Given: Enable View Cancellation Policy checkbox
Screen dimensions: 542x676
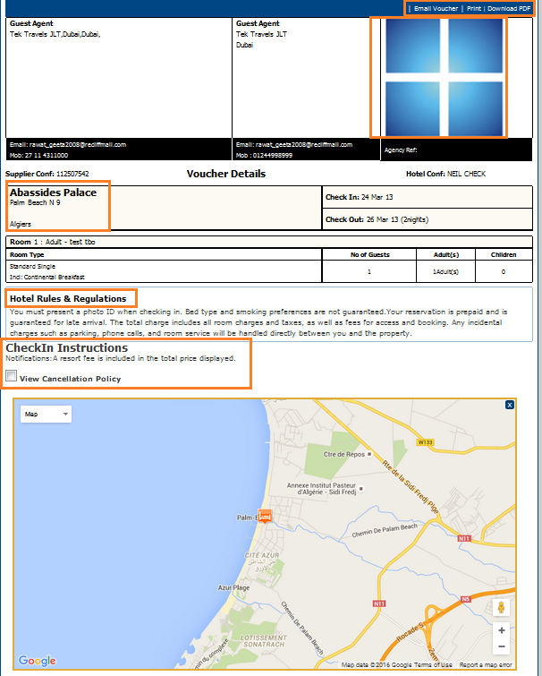Looking at the screenshot, I should click(x=12, y=378).
